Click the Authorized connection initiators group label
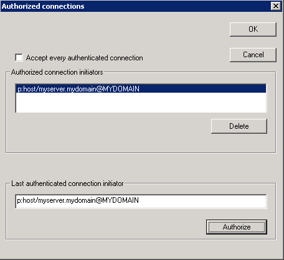 pyautogui.click(x=57, y=72)
